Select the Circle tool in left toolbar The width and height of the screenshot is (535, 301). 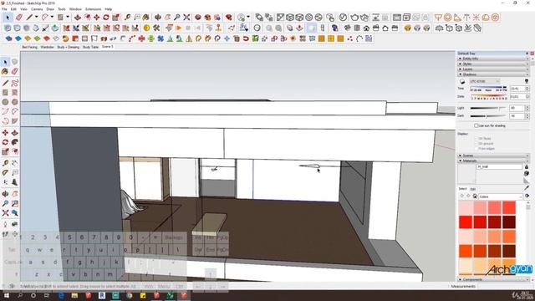5,102
